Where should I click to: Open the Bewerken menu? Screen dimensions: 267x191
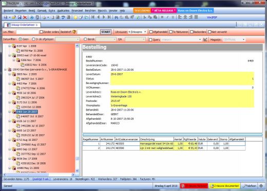21,11
